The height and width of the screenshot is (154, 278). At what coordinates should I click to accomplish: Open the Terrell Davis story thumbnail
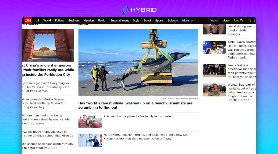214,47
